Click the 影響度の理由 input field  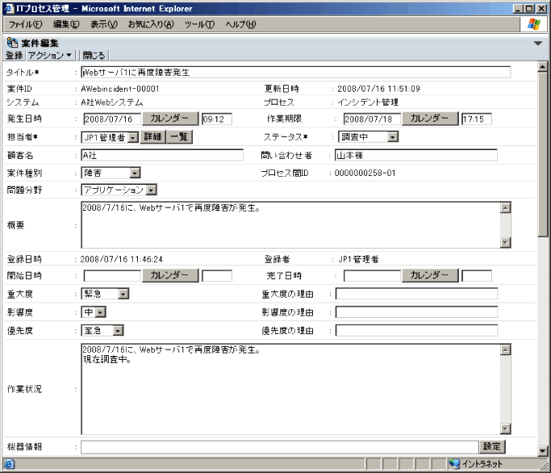tap(416, 312)
